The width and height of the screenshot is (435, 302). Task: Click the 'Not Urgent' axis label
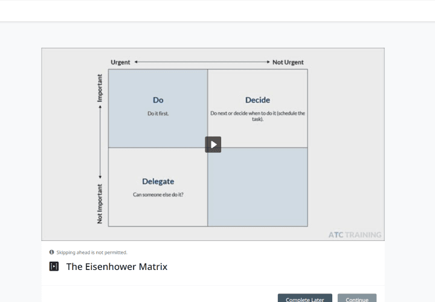(288, 62)
